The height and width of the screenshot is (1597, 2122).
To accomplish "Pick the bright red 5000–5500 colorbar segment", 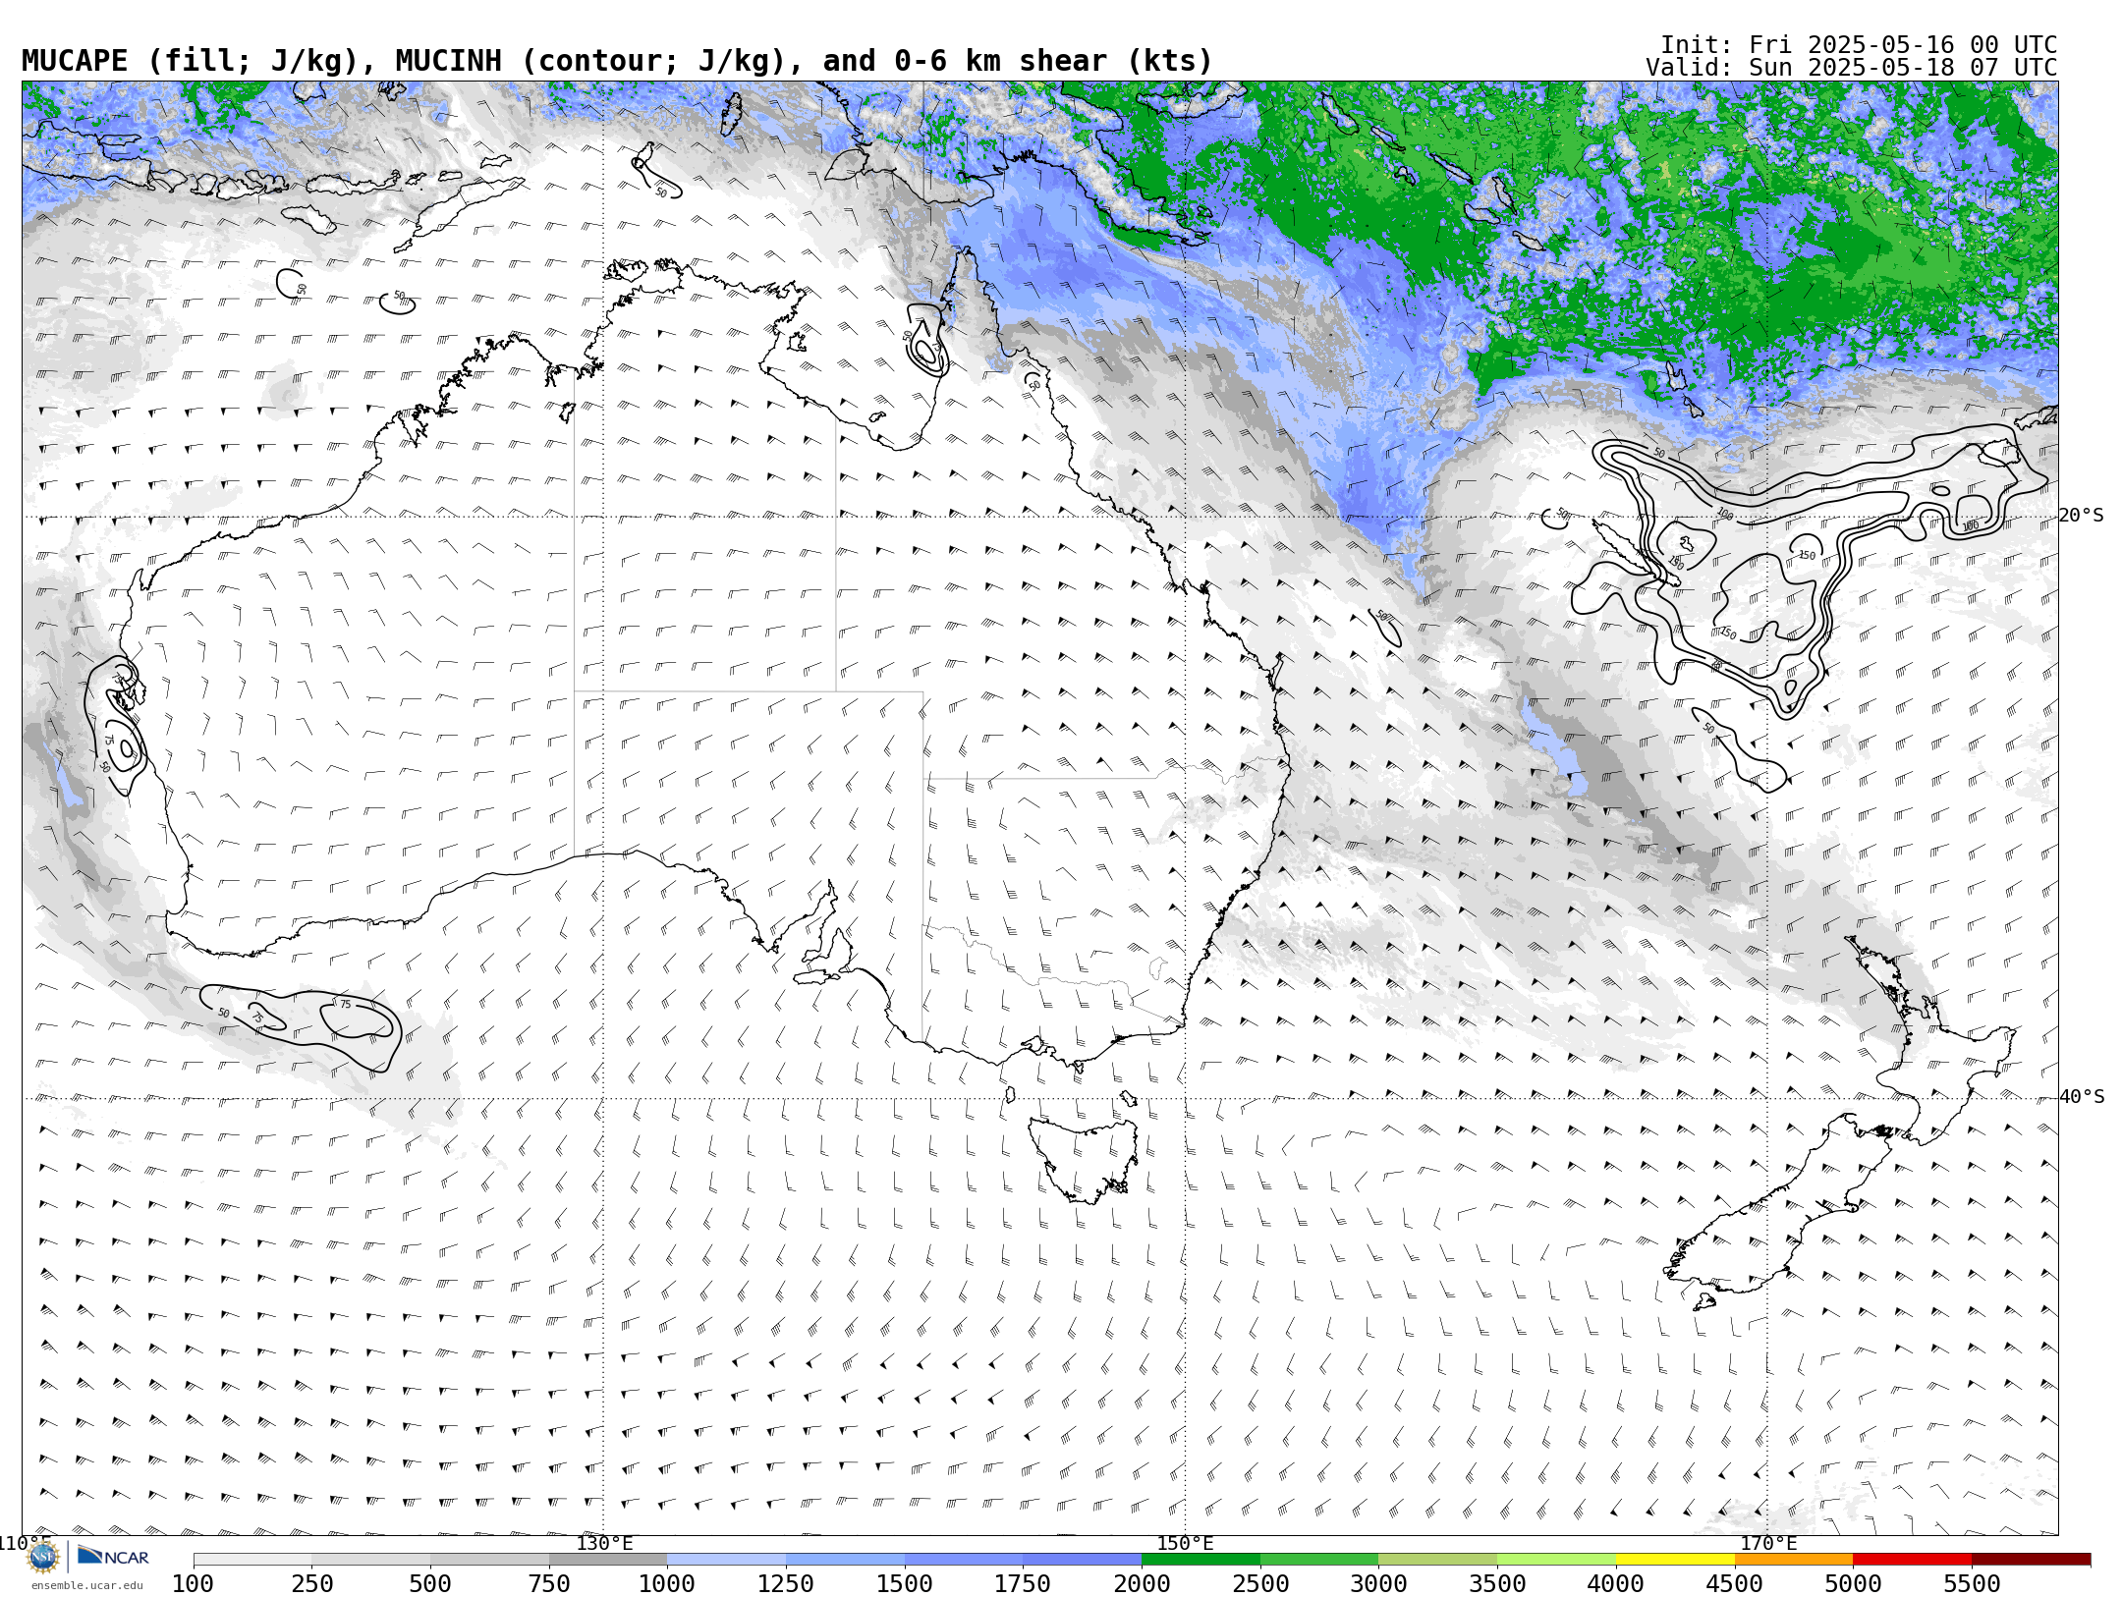I will [x=1912, y=1559].
